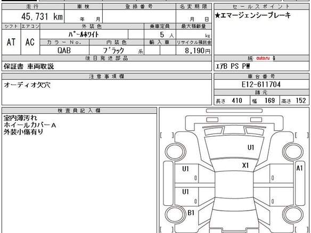Click the 乗車定員 header
The width and height of the screenshot is (311, 233).
160,26
